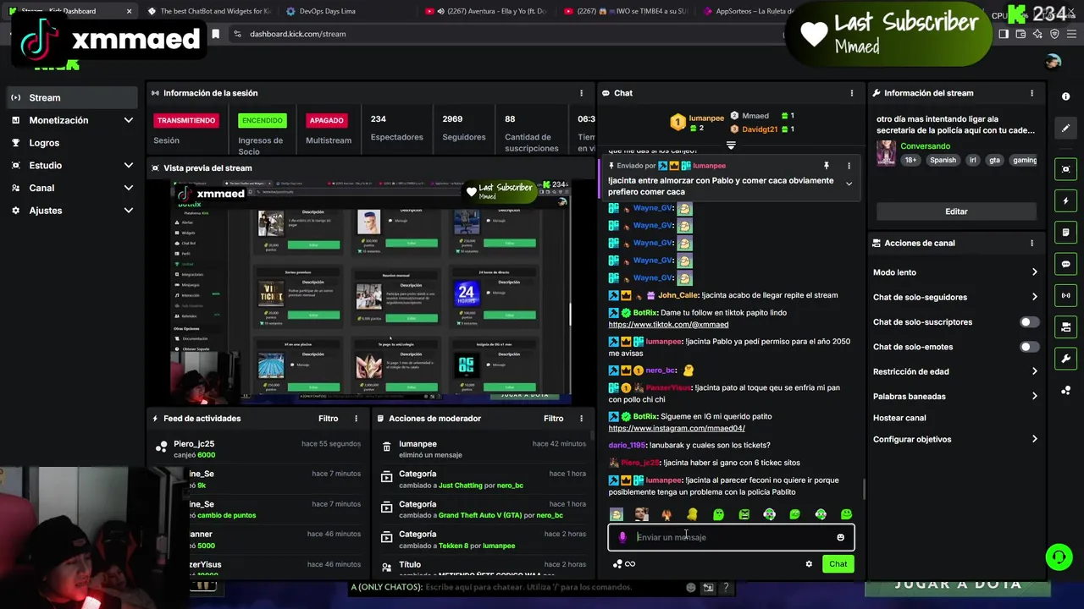Click the lumanpee eliminó un mensaje entry

click(483, 449)
